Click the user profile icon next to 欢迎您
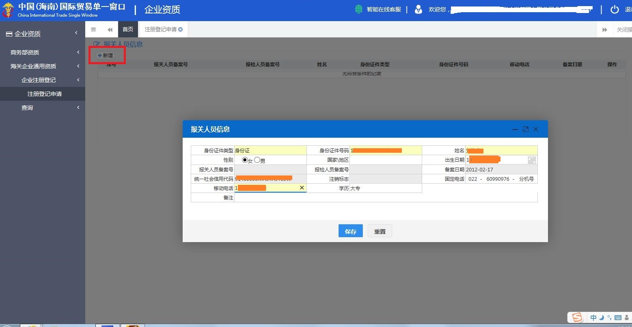This screenshot has width=632, height=327. [418, 9]
